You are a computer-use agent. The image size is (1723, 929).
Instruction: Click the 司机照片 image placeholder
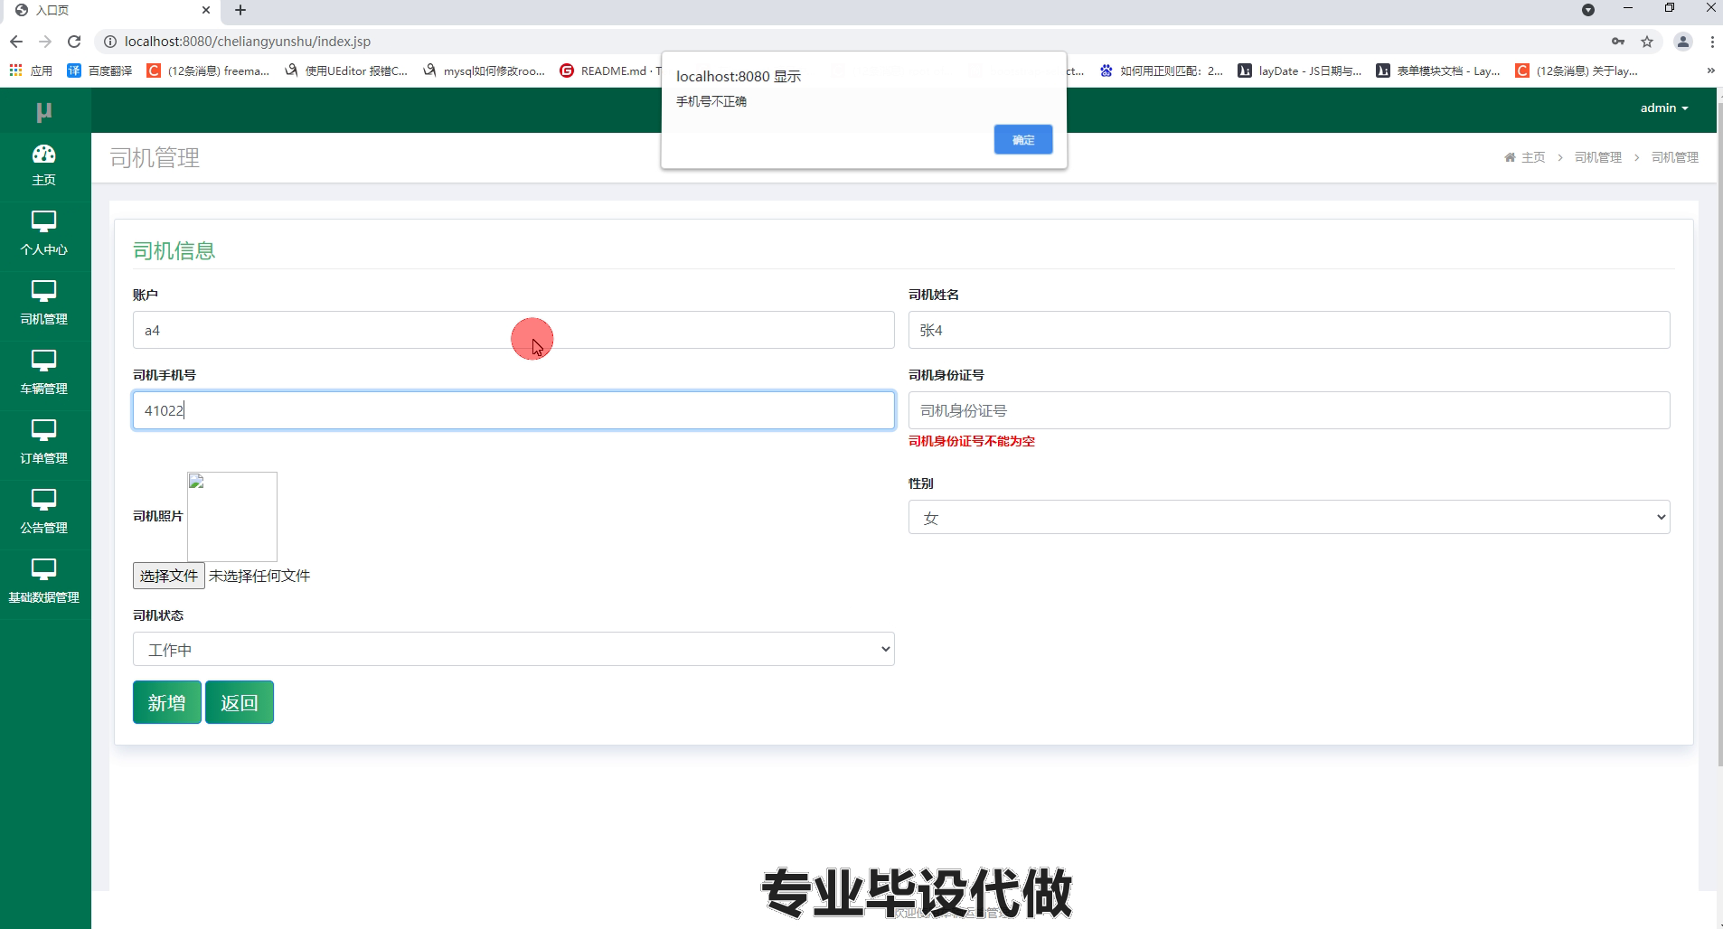coord(232,517)
